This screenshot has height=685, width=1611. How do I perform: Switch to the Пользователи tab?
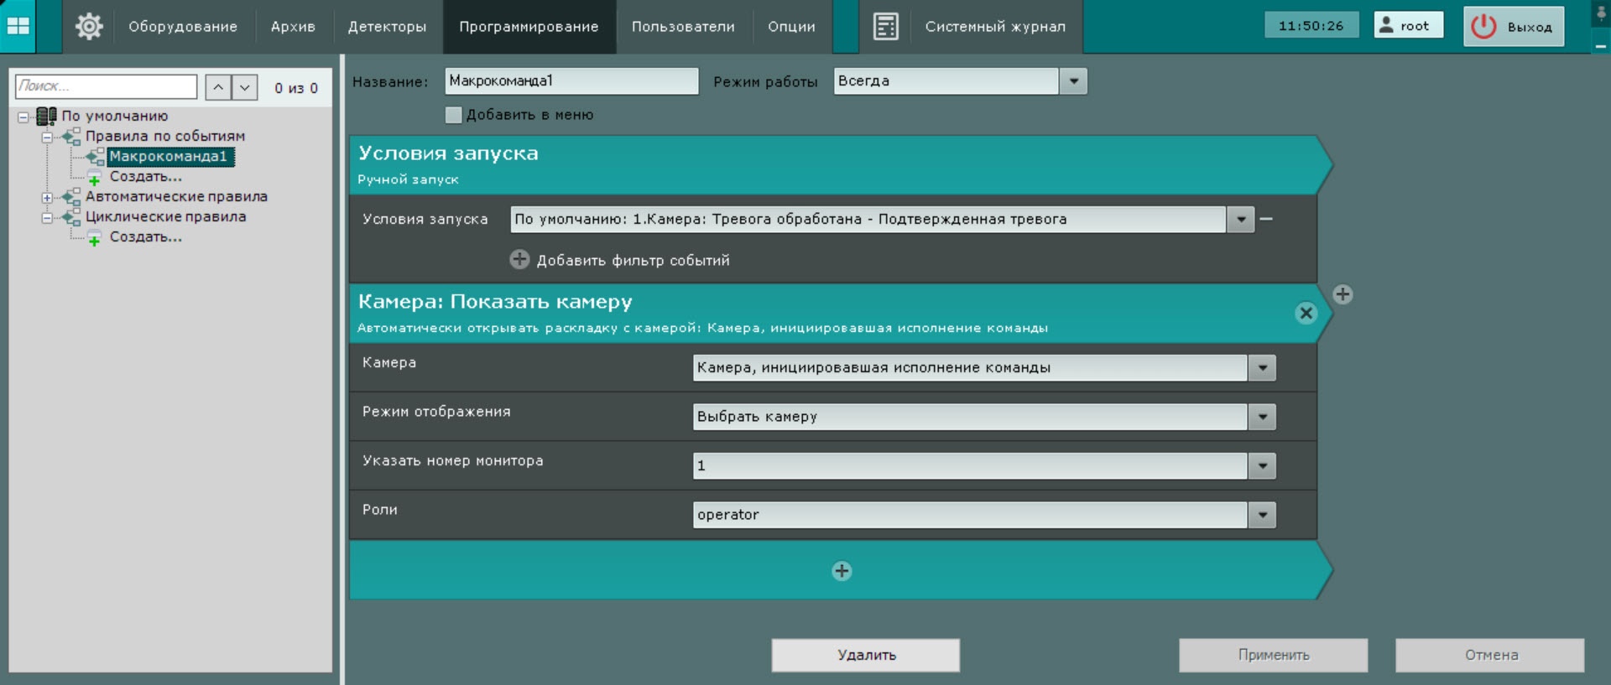(x=683, y=27)
